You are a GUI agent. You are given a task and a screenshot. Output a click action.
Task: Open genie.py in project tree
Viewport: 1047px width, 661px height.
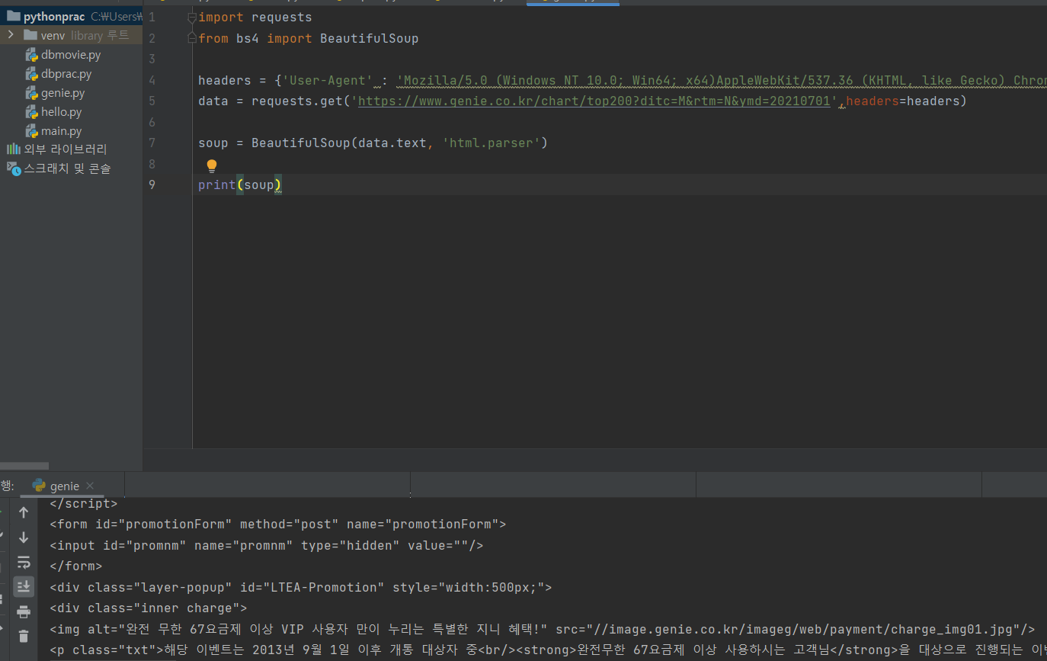(x=62, y=93)
